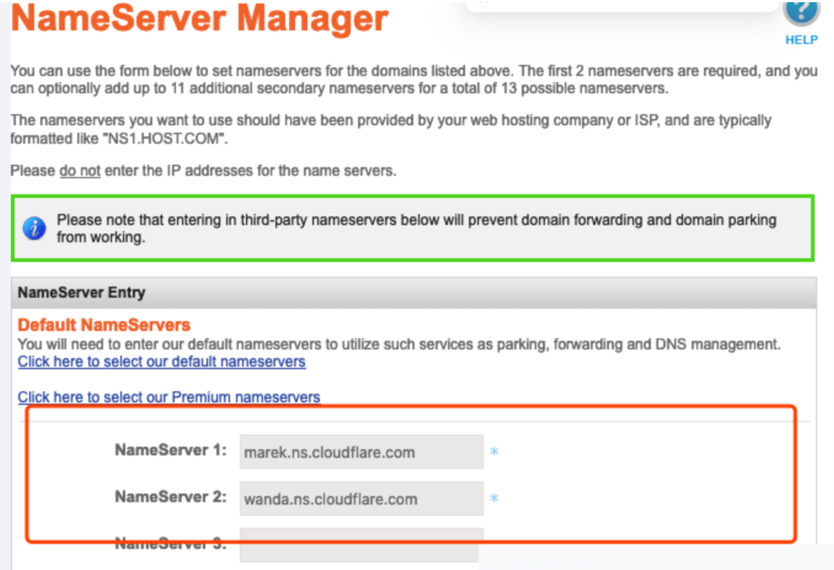
Task: Click the NameServer Manager page title
Action: coord(200,19)
